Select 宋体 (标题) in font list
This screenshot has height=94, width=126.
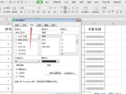tap(26, 36)
